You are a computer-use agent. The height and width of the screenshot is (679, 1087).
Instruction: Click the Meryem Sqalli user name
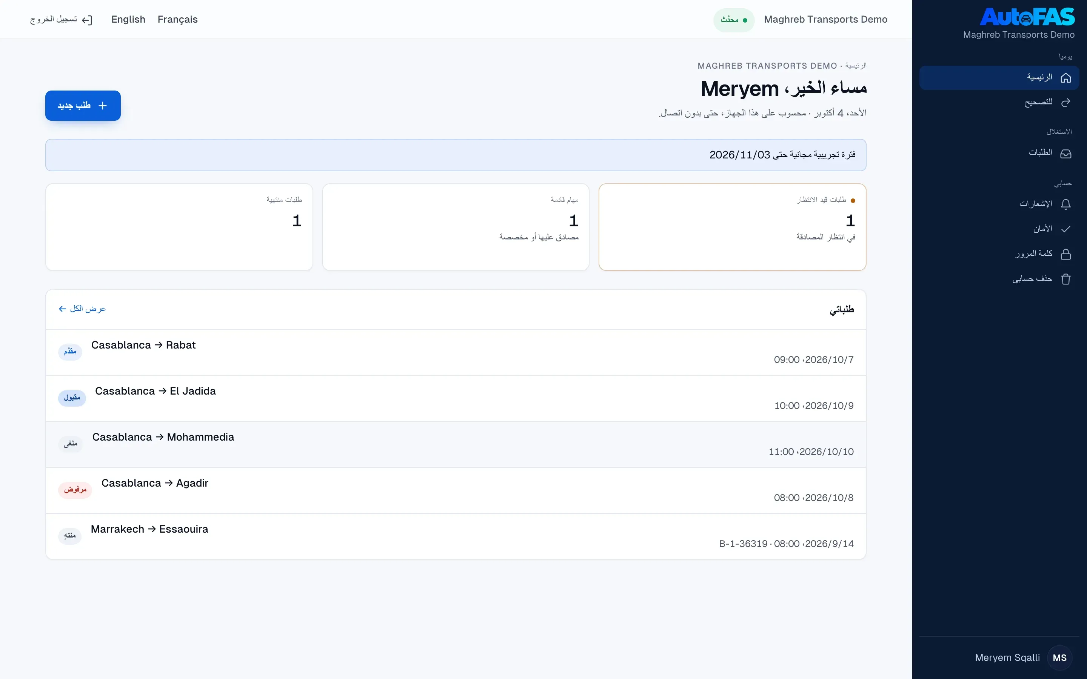coord(1007,657)
